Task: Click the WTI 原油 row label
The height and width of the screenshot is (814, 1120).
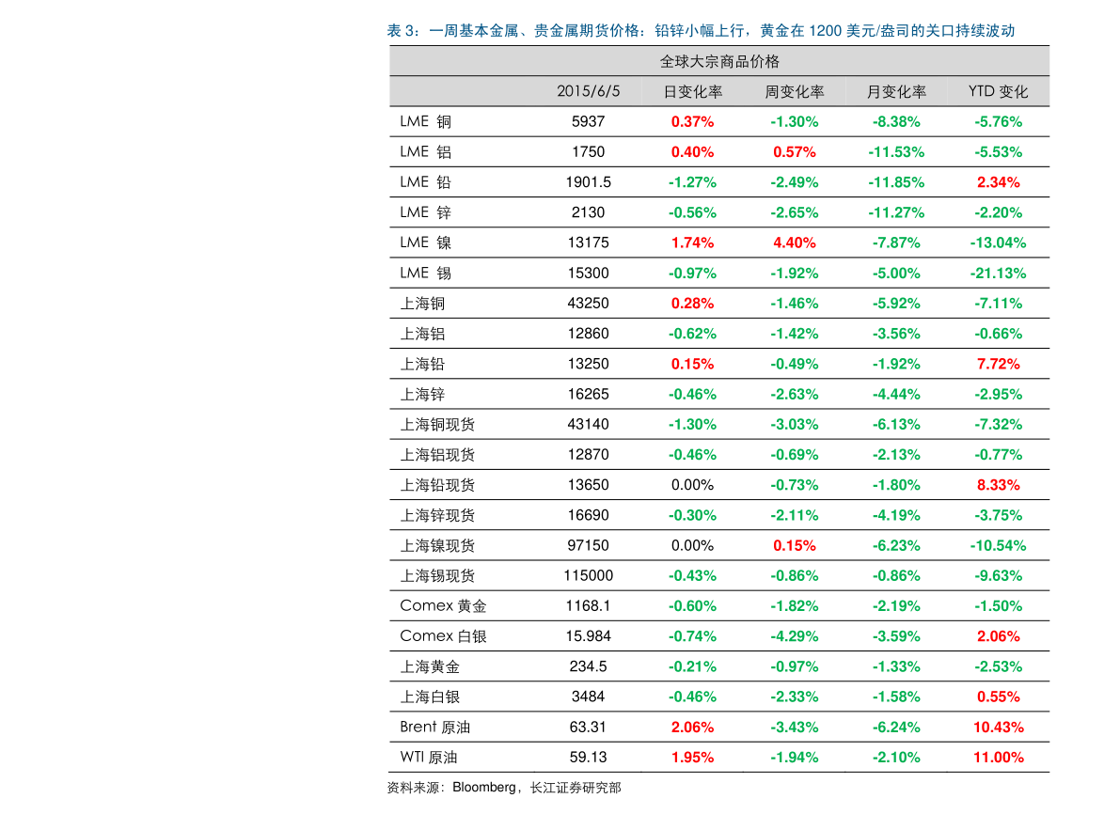Action: [429, 758]
